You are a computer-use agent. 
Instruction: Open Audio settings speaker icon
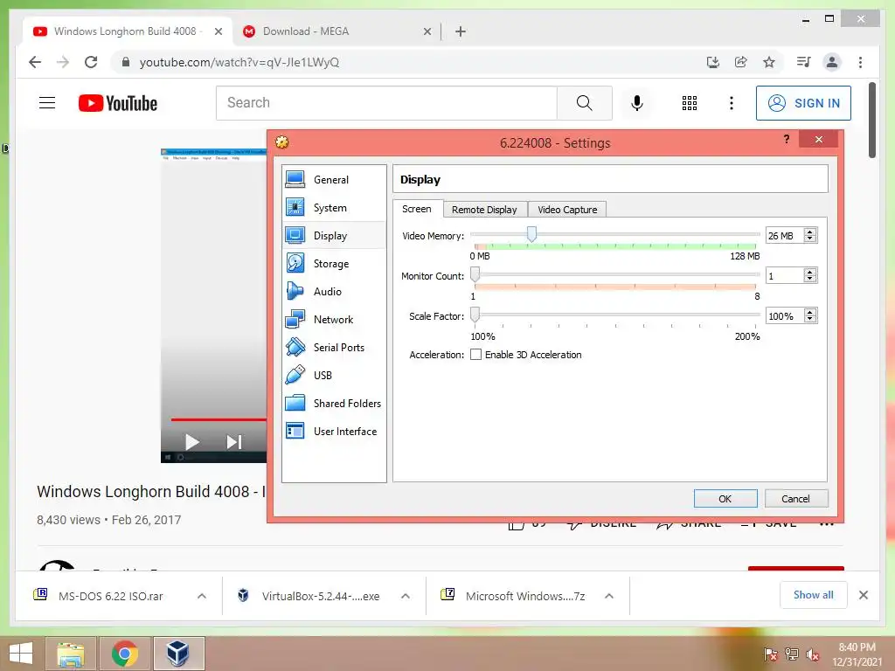(295, 292)
